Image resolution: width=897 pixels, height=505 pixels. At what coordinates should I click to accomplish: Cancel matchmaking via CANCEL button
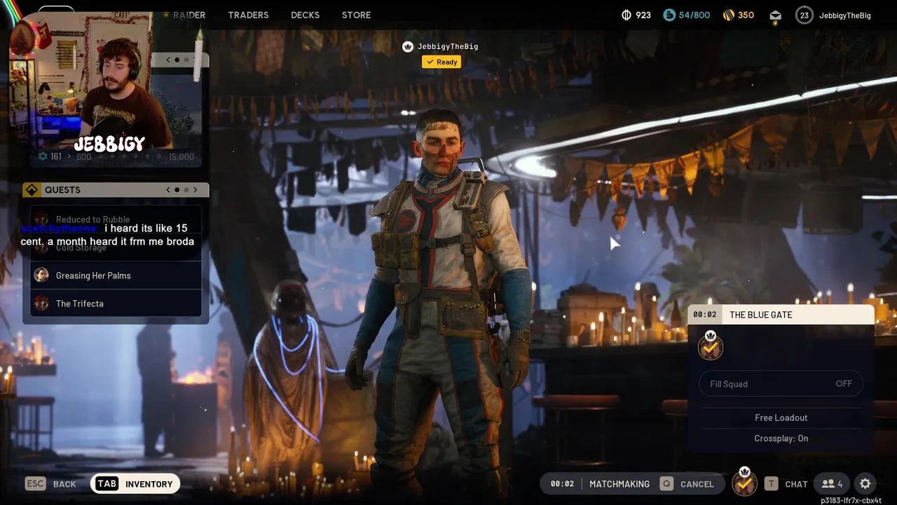pos(697,484)
